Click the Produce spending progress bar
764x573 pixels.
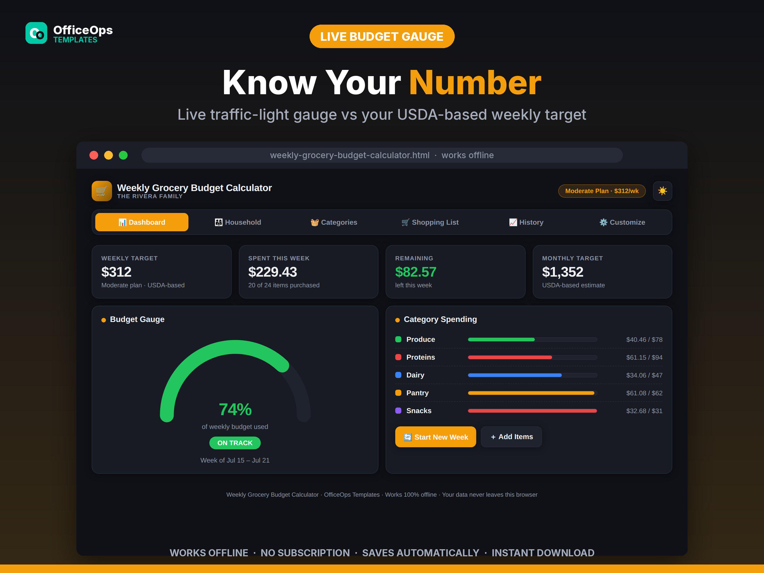click(532, 340)
